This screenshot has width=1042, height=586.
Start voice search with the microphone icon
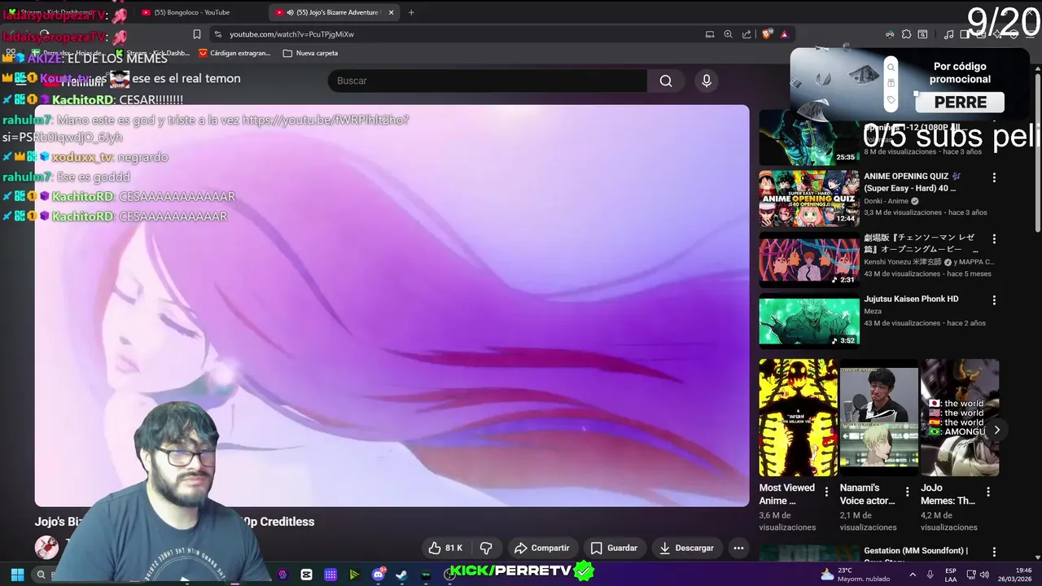tap(707, 81)
